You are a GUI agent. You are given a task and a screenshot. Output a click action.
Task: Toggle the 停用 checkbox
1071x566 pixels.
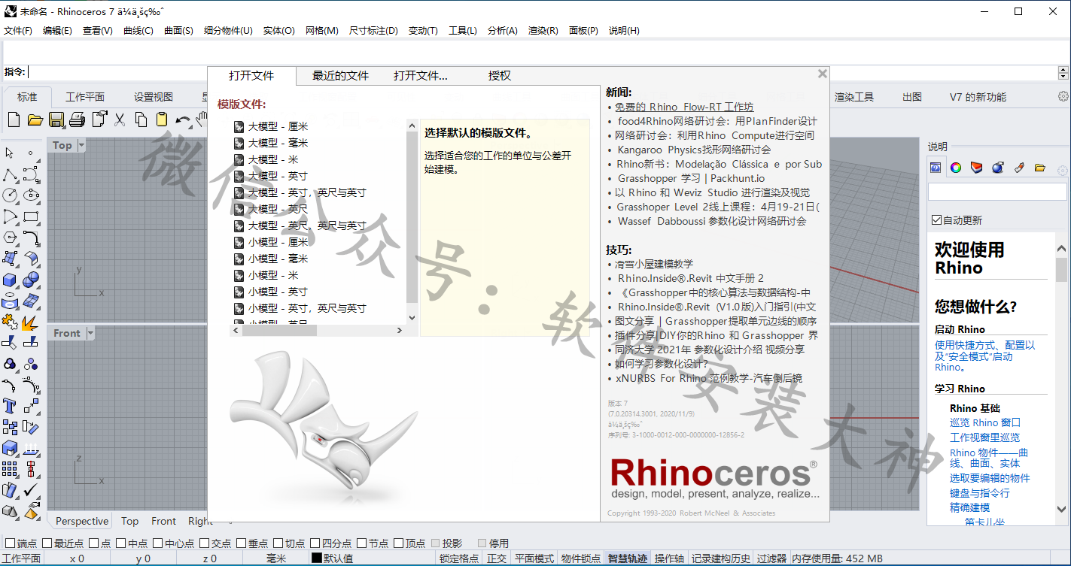coord(482,543)
